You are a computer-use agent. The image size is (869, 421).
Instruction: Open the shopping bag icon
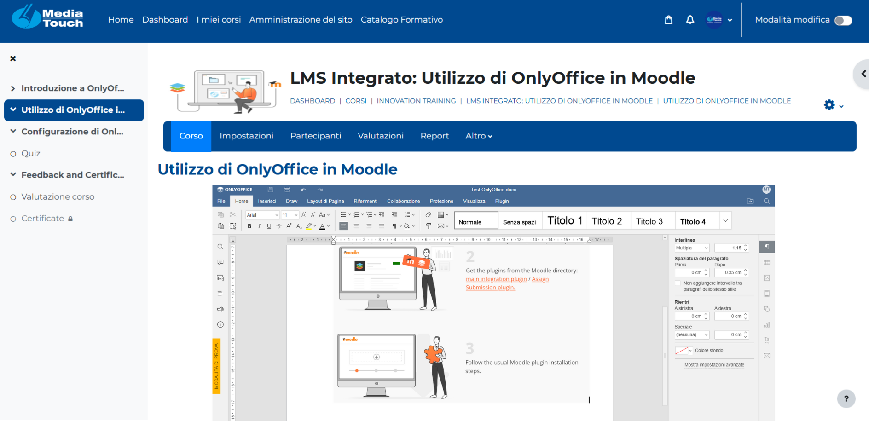pos(669,20)
